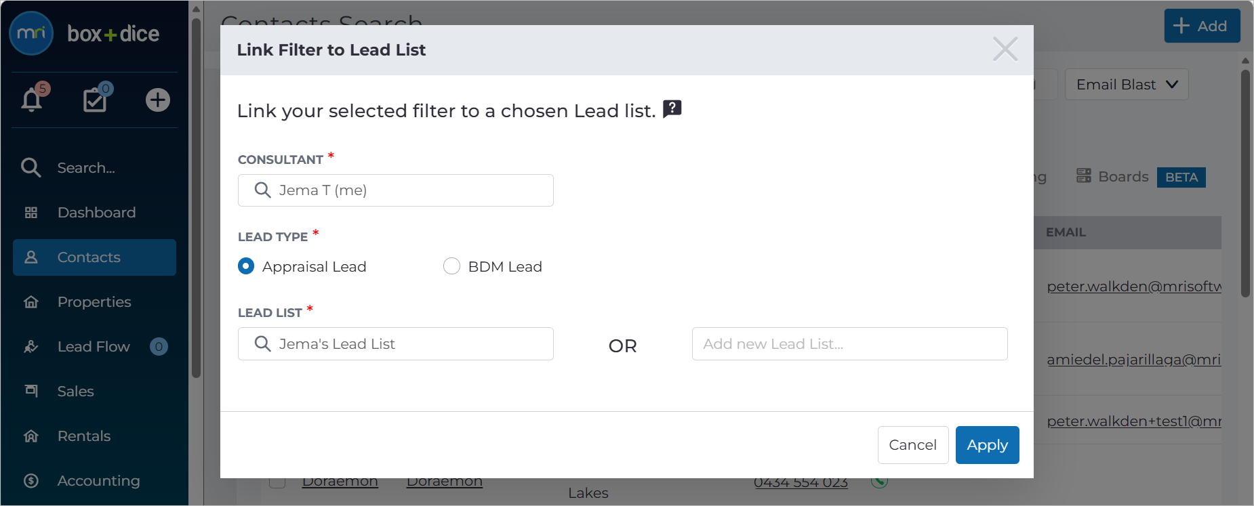Open the Lead List selector field
The height and width of the screenshot is (506, 1254).
click(x=396, y=344)
